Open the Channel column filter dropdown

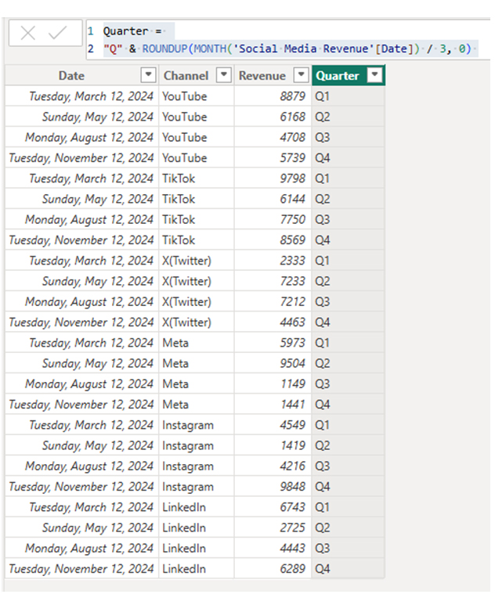(x=223, y=76)
